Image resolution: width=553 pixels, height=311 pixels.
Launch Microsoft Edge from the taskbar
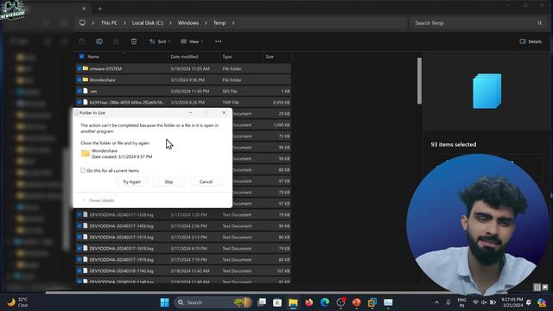pyautogui.click(x=325, y=302)
